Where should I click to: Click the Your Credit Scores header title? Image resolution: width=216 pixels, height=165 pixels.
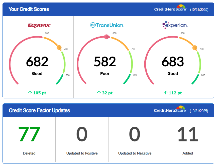[29, 9]
